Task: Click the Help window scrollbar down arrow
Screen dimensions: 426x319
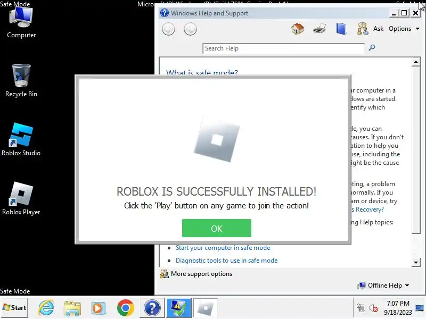Action: coord(416,262)
